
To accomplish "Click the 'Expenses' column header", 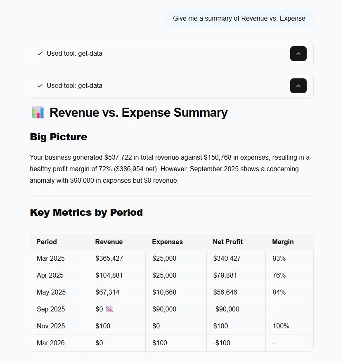I will (x=167, y=242).
